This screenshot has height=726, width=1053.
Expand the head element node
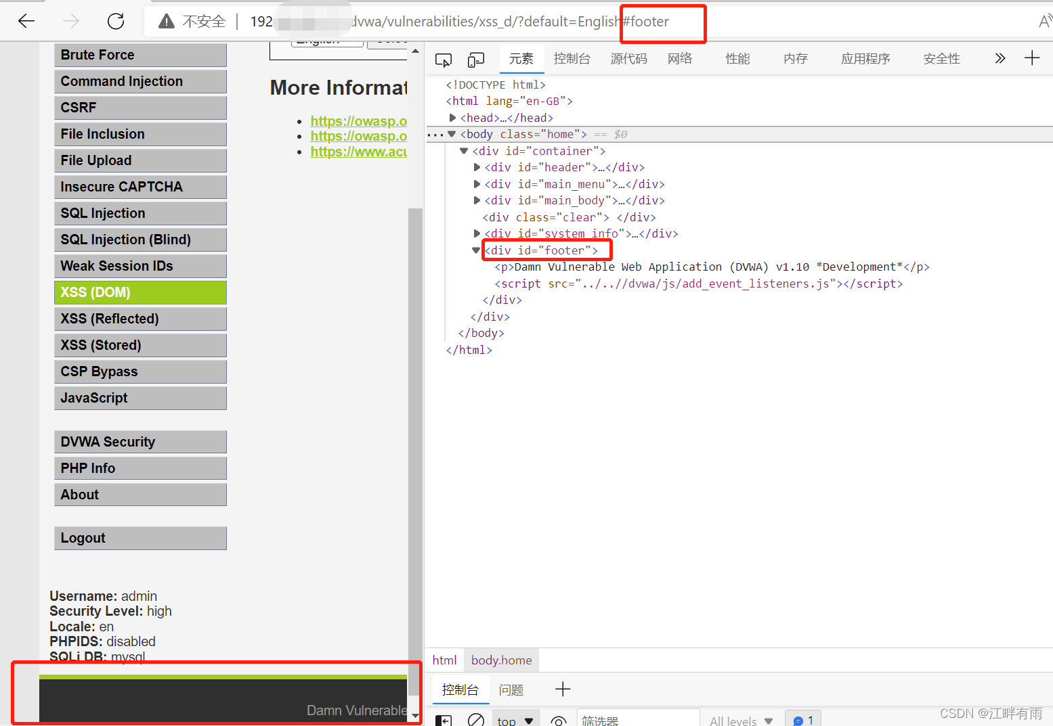(x=452, y=118)
